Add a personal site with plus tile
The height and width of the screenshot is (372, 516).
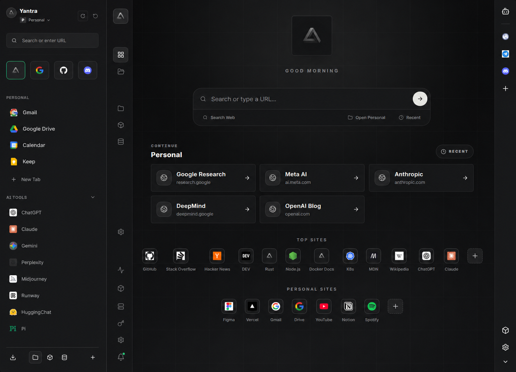[395, 306]
